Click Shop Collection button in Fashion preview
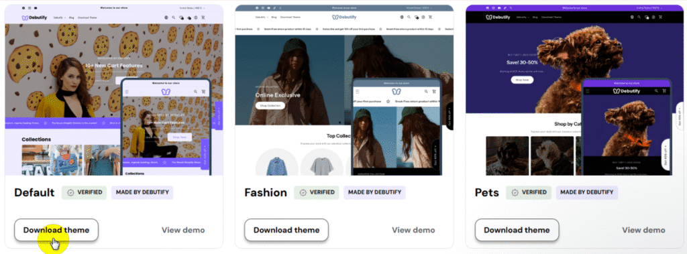 coord(270,105)
